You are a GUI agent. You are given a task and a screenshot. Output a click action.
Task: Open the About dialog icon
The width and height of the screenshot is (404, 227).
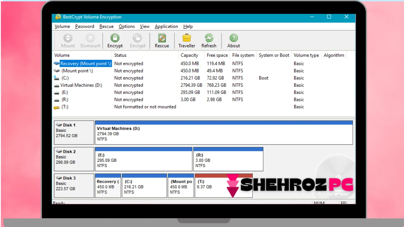coord(234,38)
